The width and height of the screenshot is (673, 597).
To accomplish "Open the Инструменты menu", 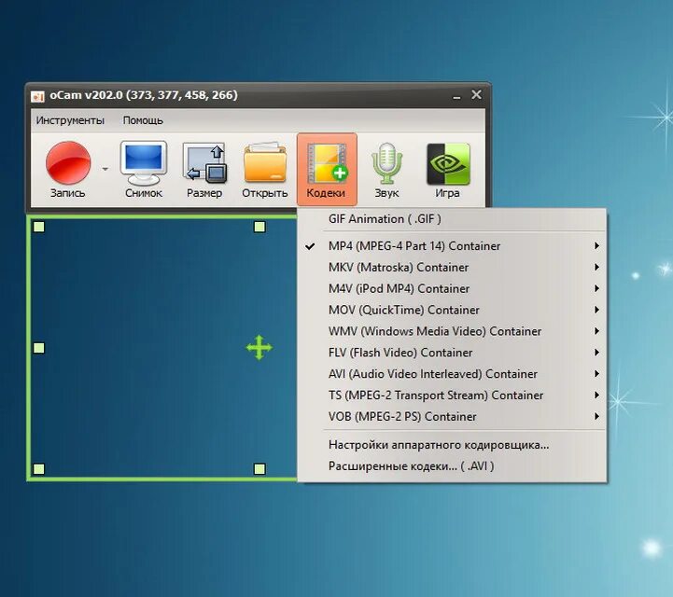I will [x=70, y=120].
